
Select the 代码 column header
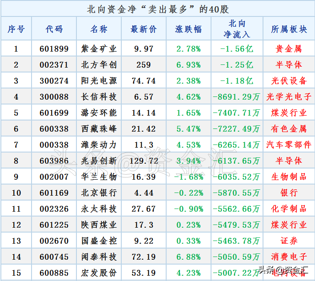click(x=54, y=29)
